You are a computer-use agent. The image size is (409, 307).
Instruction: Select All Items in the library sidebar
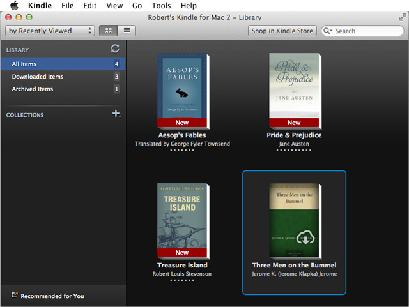pos(63,64)
